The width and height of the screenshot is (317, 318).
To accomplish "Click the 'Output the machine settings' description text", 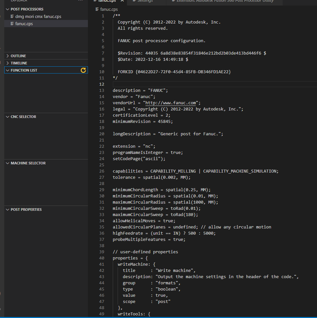I will point(226,276).
